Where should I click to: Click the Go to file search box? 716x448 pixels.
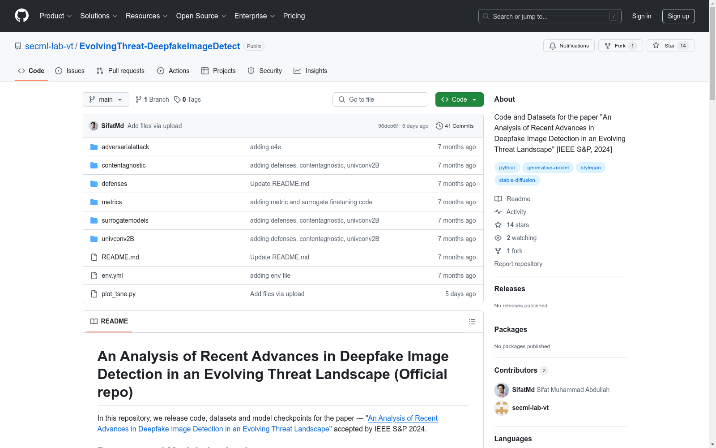(380, 99)
